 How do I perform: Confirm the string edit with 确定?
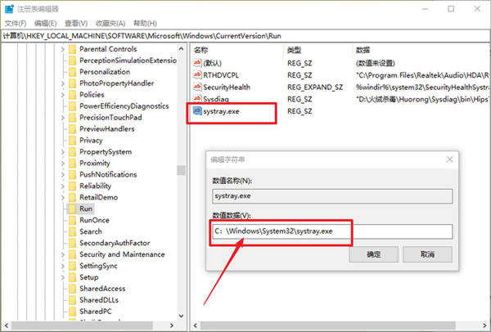374,254
